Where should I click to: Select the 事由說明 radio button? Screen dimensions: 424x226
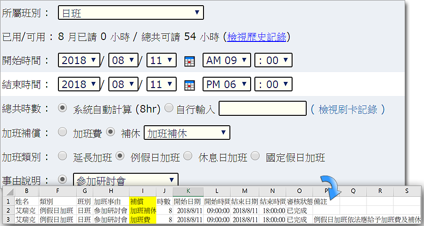[63, 179]
